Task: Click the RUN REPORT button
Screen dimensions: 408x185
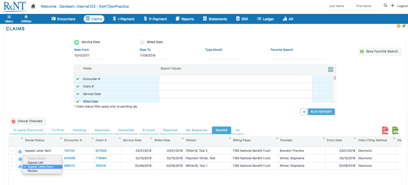Action: pyautogui.click(x=317, y=112)
